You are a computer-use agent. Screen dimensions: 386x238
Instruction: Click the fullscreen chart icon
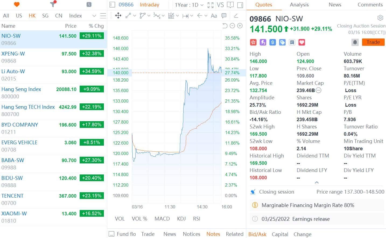point(210,5)
